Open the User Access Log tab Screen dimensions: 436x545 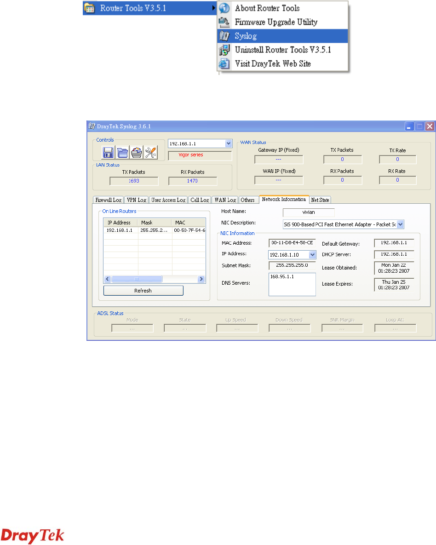pyautogui.click(x=168, y=200)
